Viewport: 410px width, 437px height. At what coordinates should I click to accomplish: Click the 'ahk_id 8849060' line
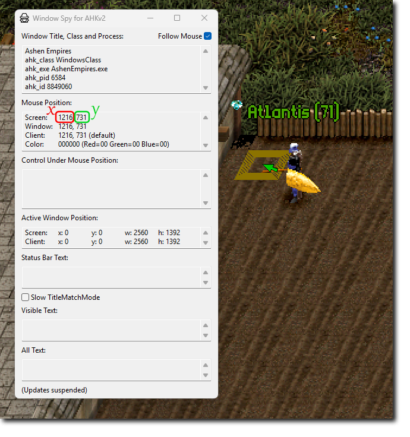49,87
